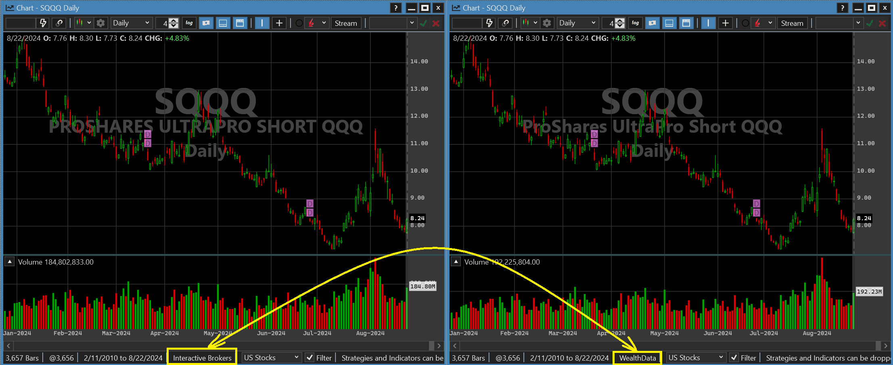Image resolution: width=893 pixels, height=365 pixels.
Task: Click WealthData in the right status bar
Action: click(x=638, y=358)
